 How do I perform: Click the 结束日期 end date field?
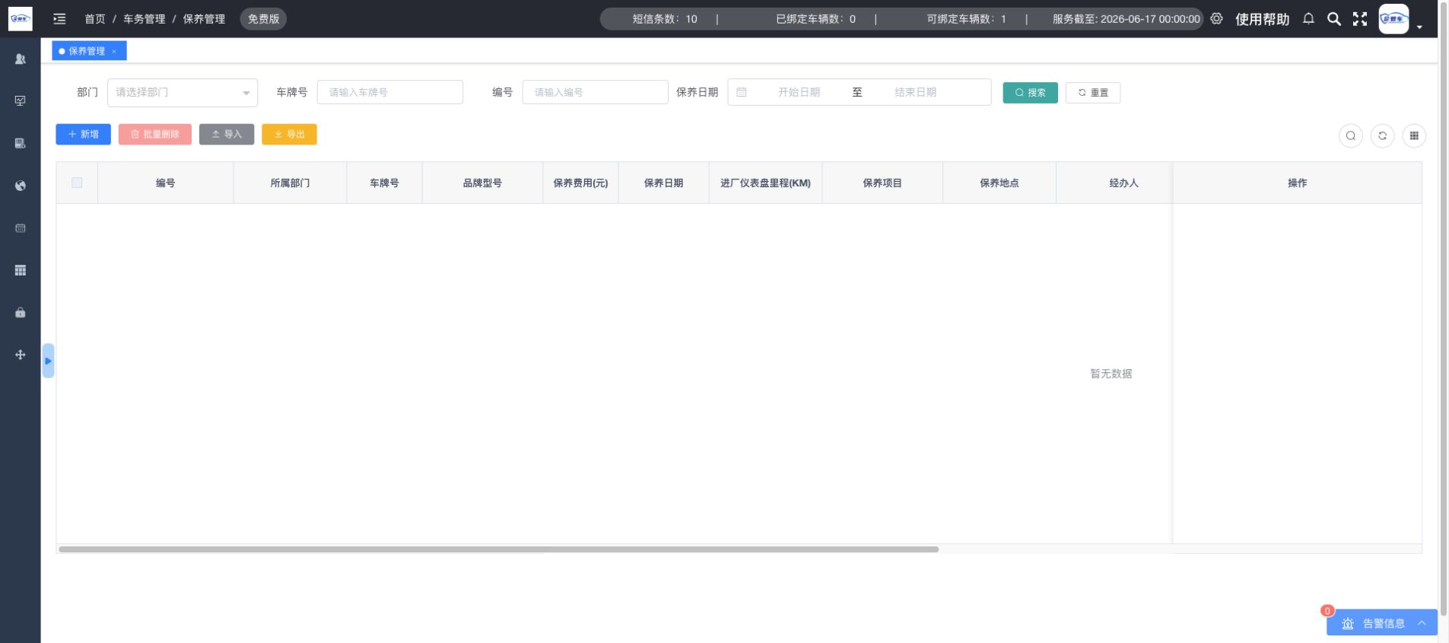915,92
